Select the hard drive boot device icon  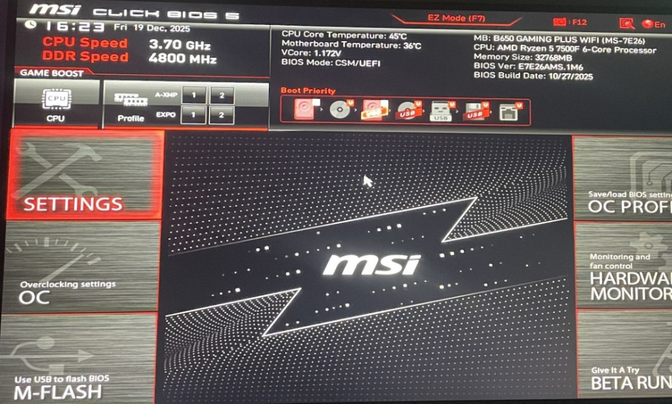[304, 109]
